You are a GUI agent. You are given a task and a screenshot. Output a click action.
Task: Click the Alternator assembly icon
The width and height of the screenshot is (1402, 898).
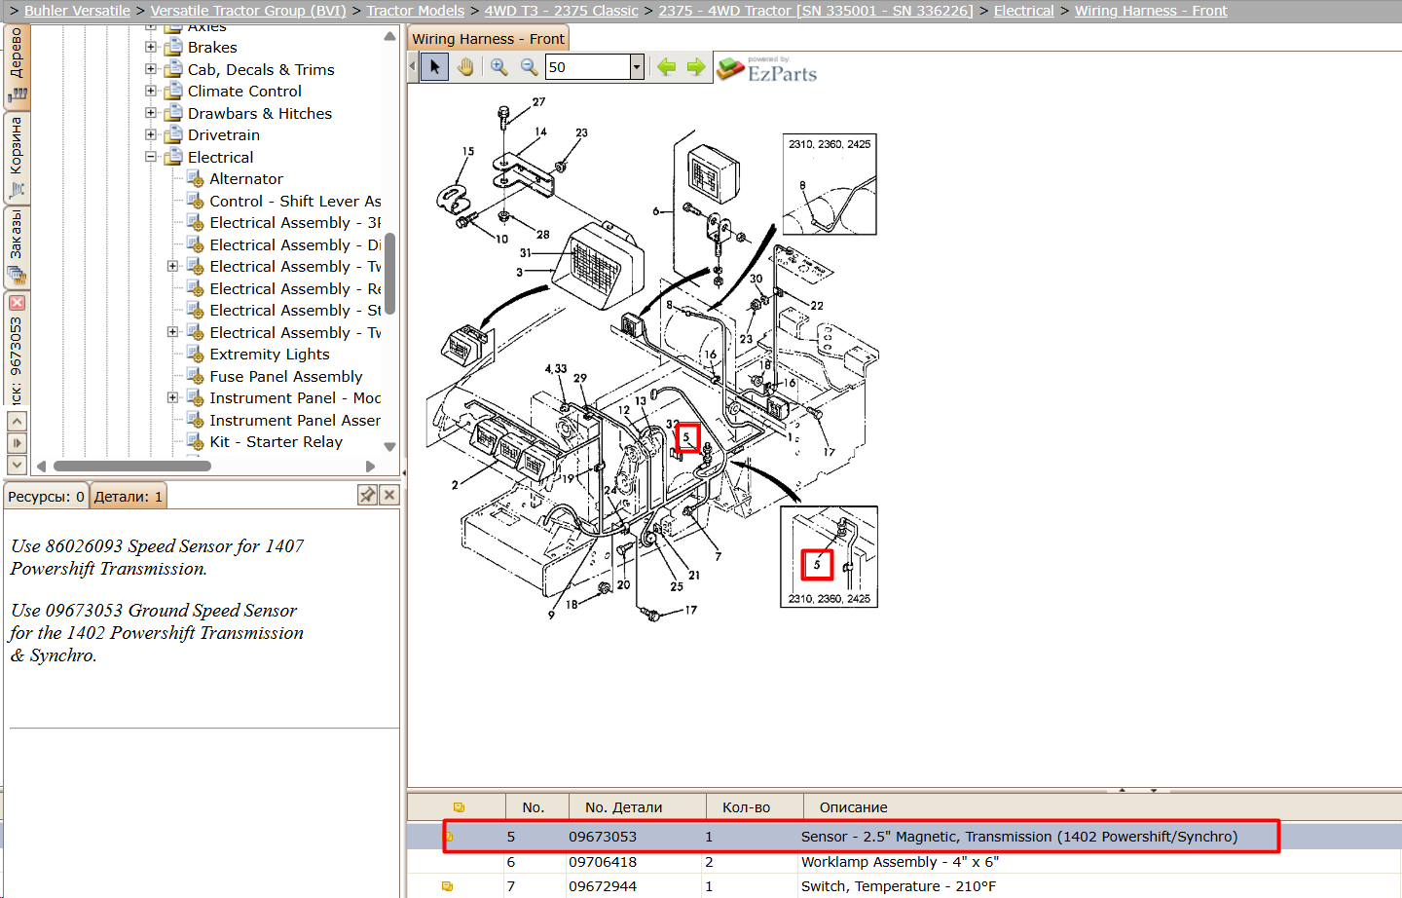(195, 178)
